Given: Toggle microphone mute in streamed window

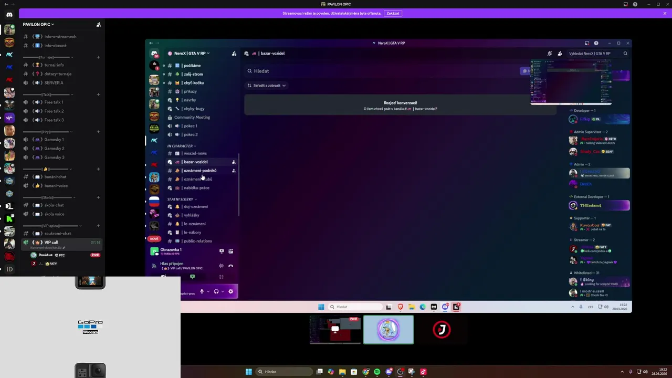Looking at the screenshot, I should pos(202,291).
